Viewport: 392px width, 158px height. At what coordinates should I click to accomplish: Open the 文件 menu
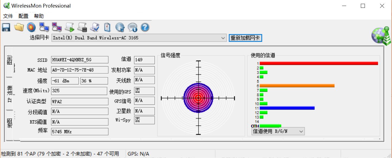pos(8,16)
